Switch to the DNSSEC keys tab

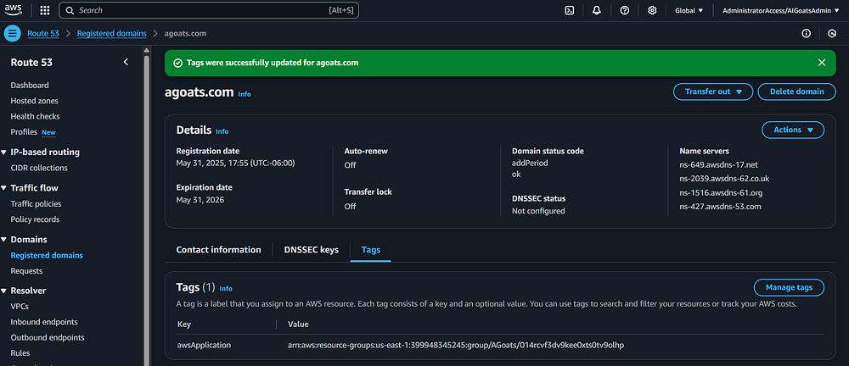click(x=311, y=250)
